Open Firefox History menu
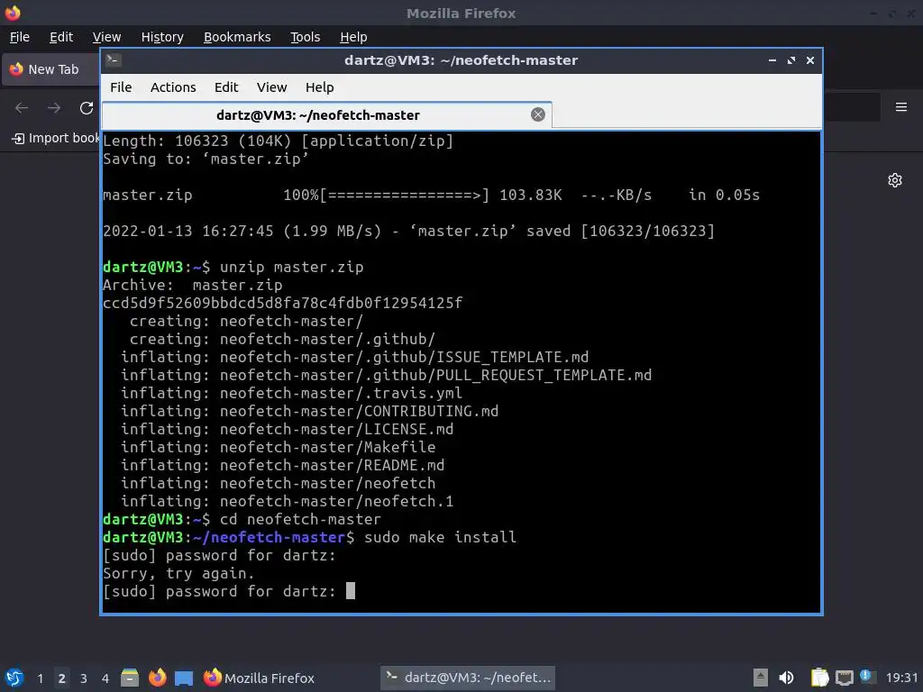923x692 pixels. 162,37
